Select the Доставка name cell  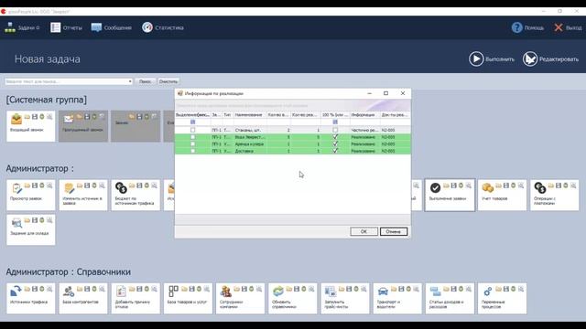pyautogui.click(x=250, y=151)
